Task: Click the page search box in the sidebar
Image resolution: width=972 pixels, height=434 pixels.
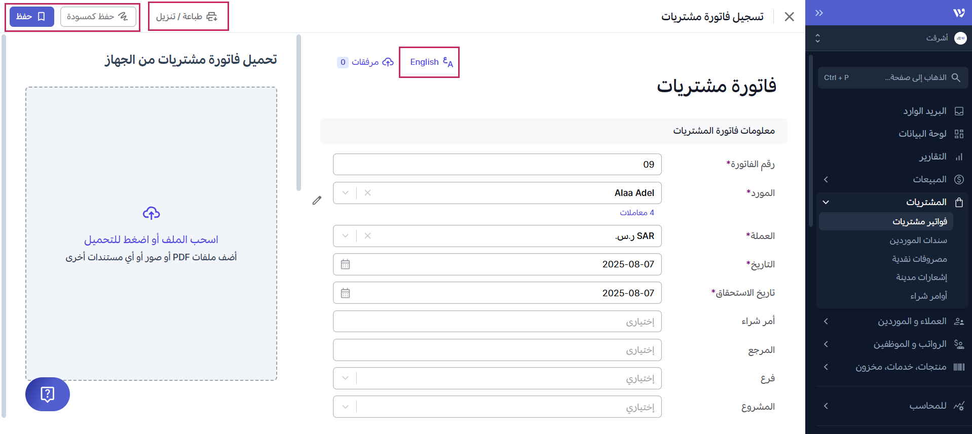Action: 892,77
